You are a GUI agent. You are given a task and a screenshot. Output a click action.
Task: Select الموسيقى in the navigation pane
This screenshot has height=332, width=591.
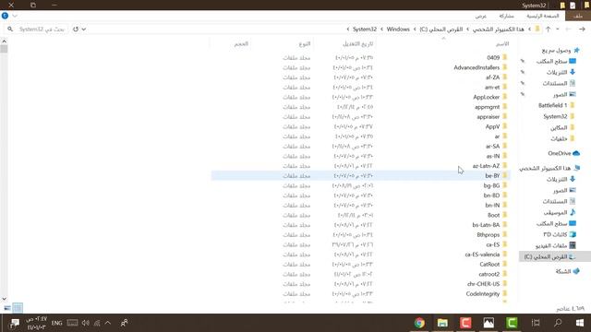(x=560, y=212)
